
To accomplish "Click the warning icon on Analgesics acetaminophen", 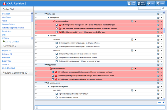I will pyautogui.click(x=54, y=21).
